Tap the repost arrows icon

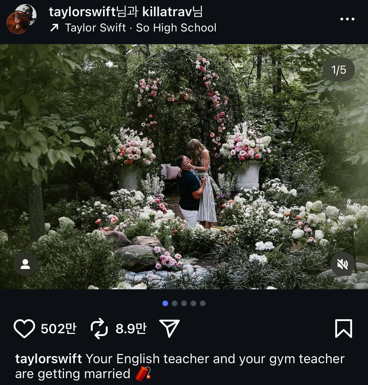[x=99, y=329]
